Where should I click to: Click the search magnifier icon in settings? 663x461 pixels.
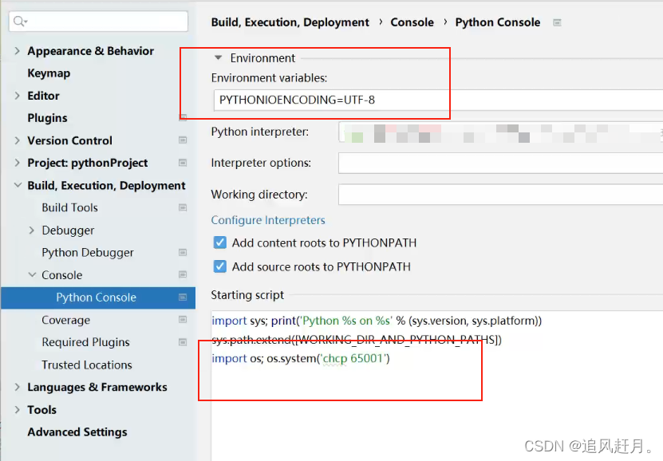(19, 21)
